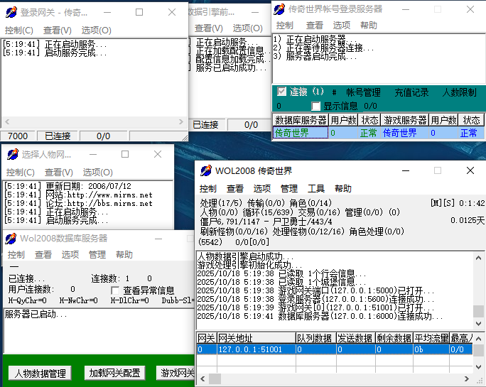Click 7000 port field in 登录网关 status bar
The image size is (486, 387).
click(18, 136)
